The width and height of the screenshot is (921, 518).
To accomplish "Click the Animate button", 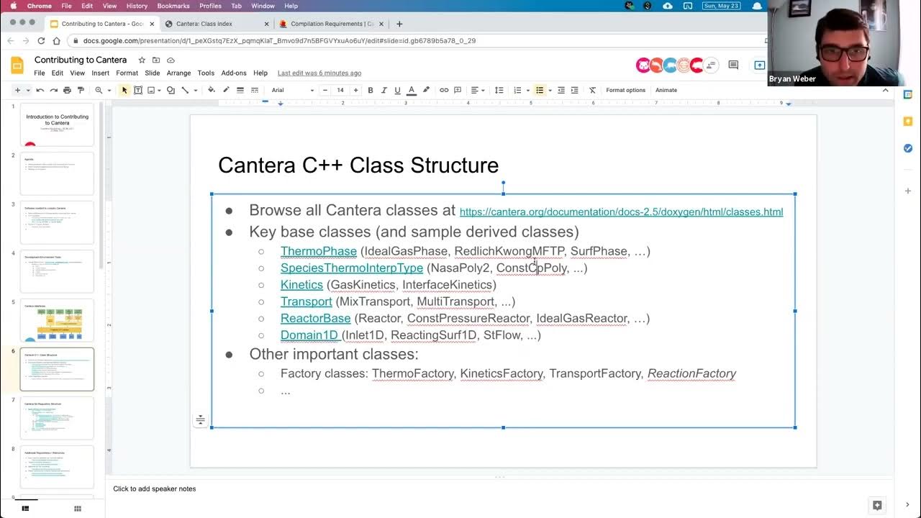I will pyautogui.click(x=665, y=90).
